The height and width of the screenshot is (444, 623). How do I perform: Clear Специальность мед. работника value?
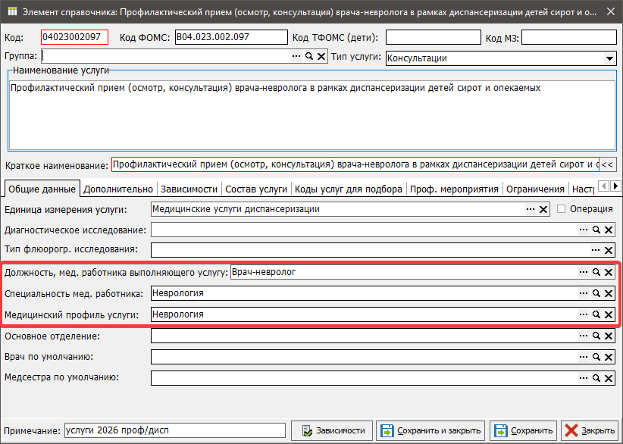point(609,293)
